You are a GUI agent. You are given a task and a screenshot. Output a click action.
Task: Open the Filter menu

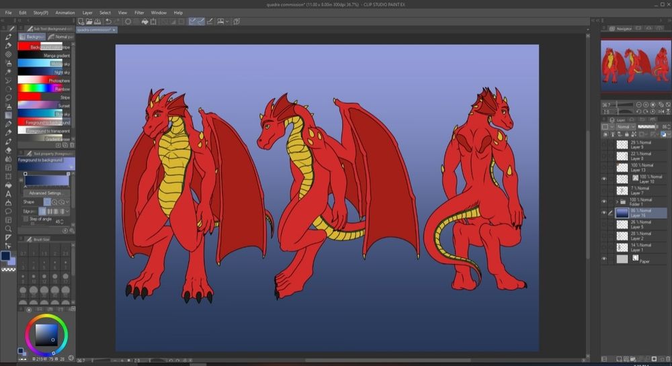pyautogui.click(x=139, y=13)
